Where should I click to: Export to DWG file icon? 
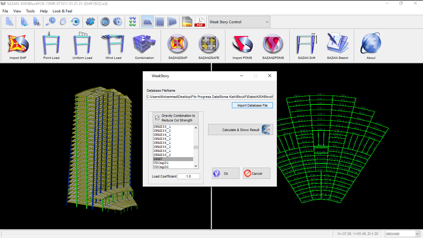coord(187,22)
